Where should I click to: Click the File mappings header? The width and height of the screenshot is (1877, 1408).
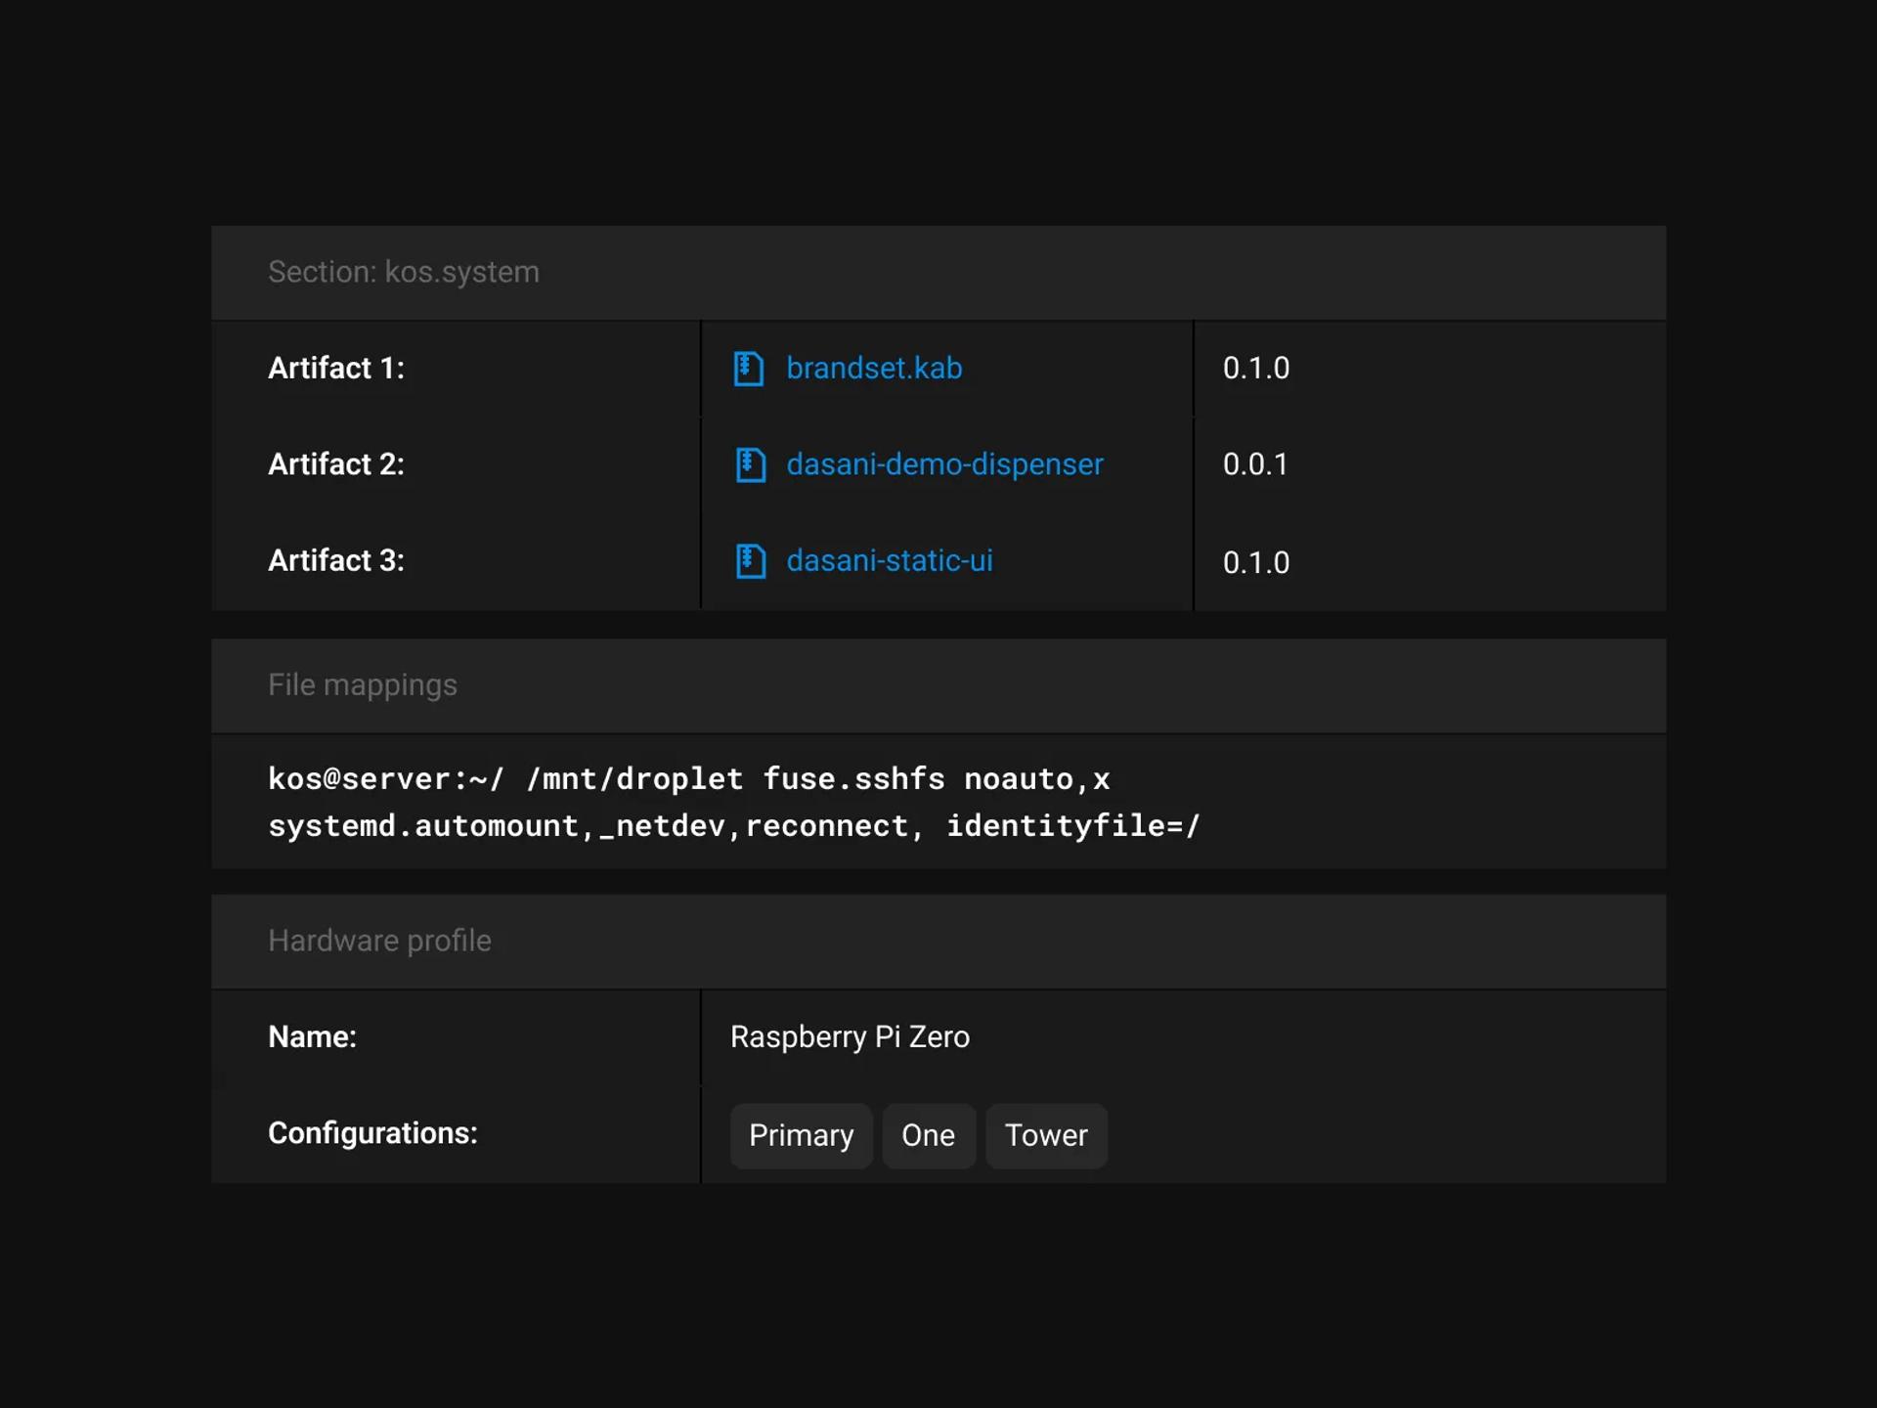938,685
